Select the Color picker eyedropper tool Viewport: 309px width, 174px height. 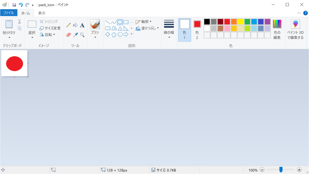click(75, 35)
